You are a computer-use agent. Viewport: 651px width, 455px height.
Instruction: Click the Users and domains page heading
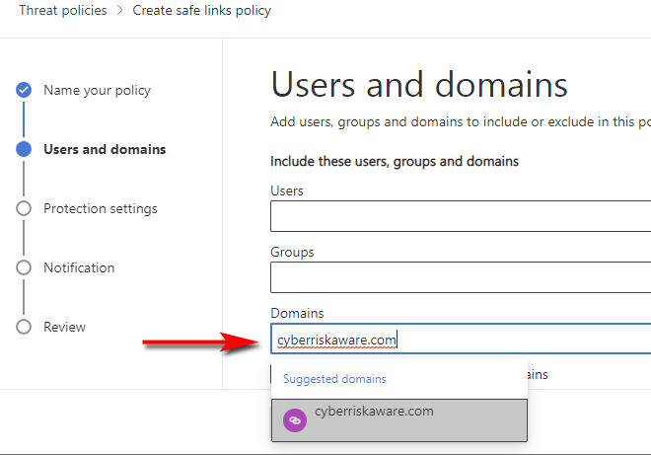(419, 85)
